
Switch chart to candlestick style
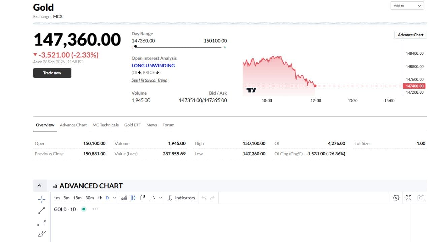click(133, 198)
